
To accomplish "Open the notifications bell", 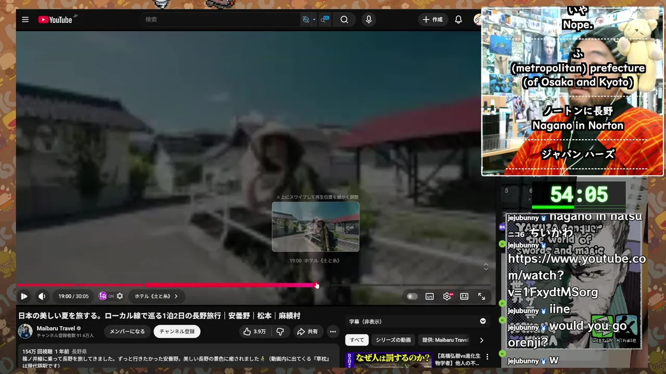I will tap(458, 20).
